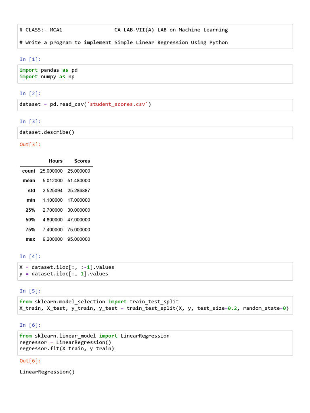Click the 50% row label
The height and width of the screenshot is (413, 310).
30,220
